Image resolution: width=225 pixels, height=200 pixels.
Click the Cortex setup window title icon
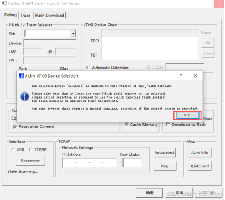click(x=4, y=3)
